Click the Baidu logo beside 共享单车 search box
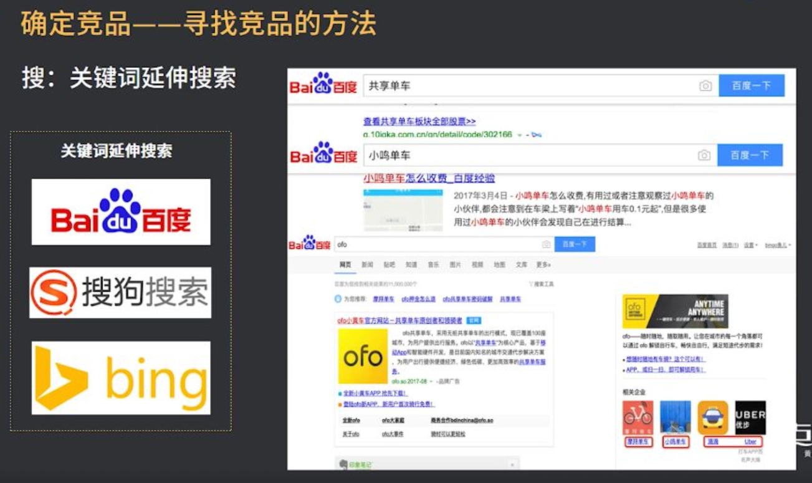812x483 pixels. click(x=323, y=84)
